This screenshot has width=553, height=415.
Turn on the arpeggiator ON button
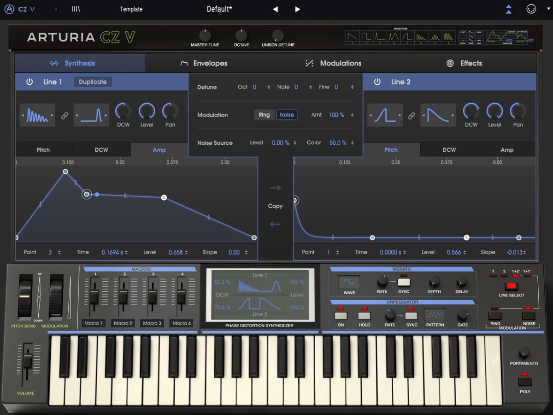(x=341, y=316)
